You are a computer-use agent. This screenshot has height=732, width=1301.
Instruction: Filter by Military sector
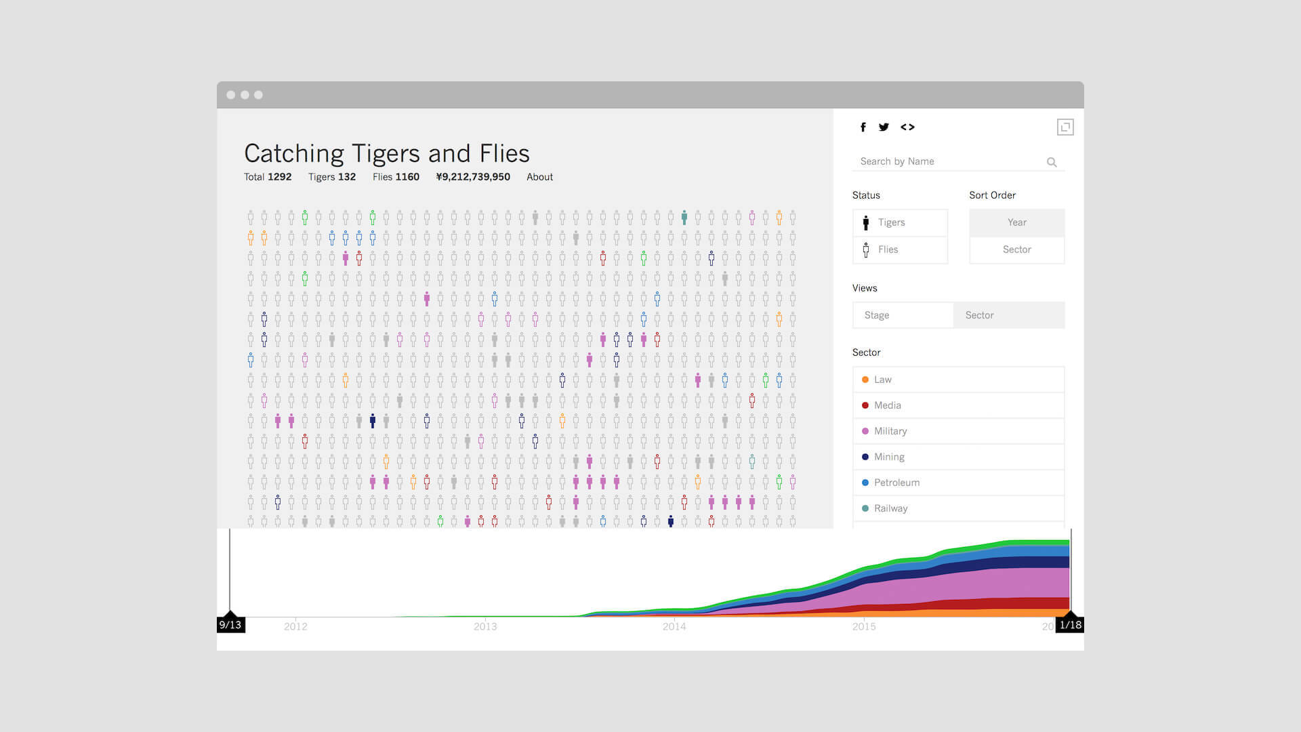958,431
